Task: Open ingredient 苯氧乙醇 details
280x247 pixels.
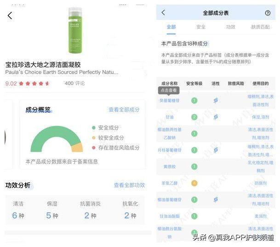Action: [170, 183]
